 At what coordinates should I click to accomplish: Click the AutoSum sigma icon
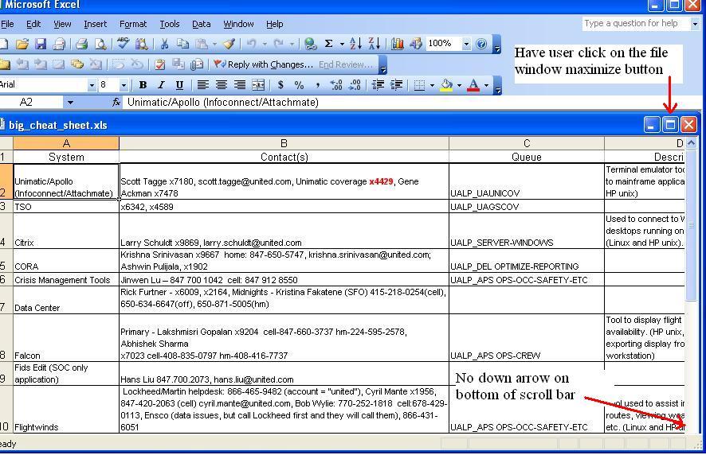tap(328, 45)
